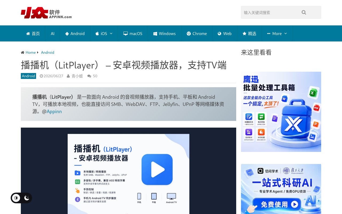Focus the keyword search input field

tap(269, 12)
